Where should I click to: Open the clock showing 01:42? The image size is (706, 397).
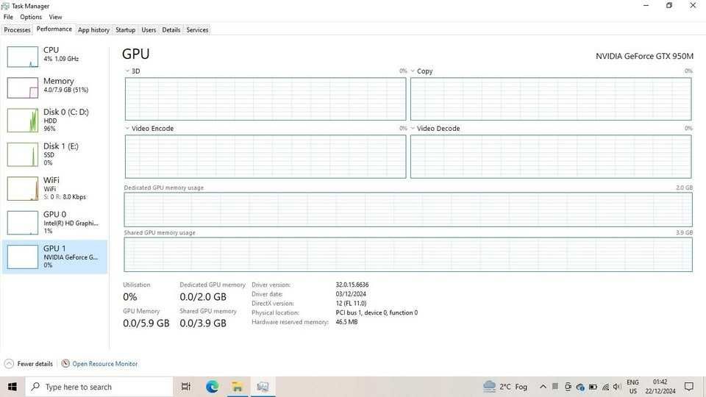[660, 387]
